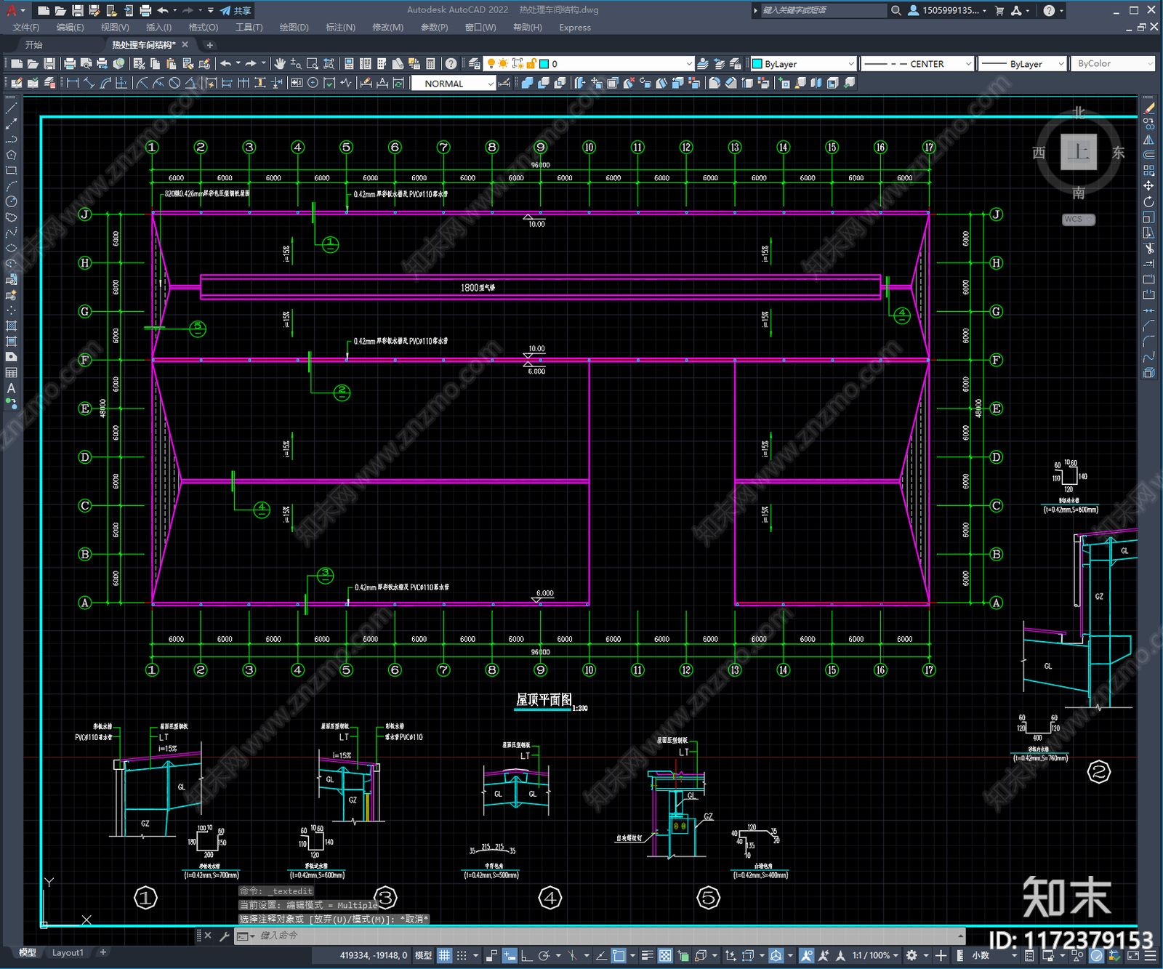Switch to the 开始 tab
The height and width of the screenshot is (969, 1163).
[34, 45]
